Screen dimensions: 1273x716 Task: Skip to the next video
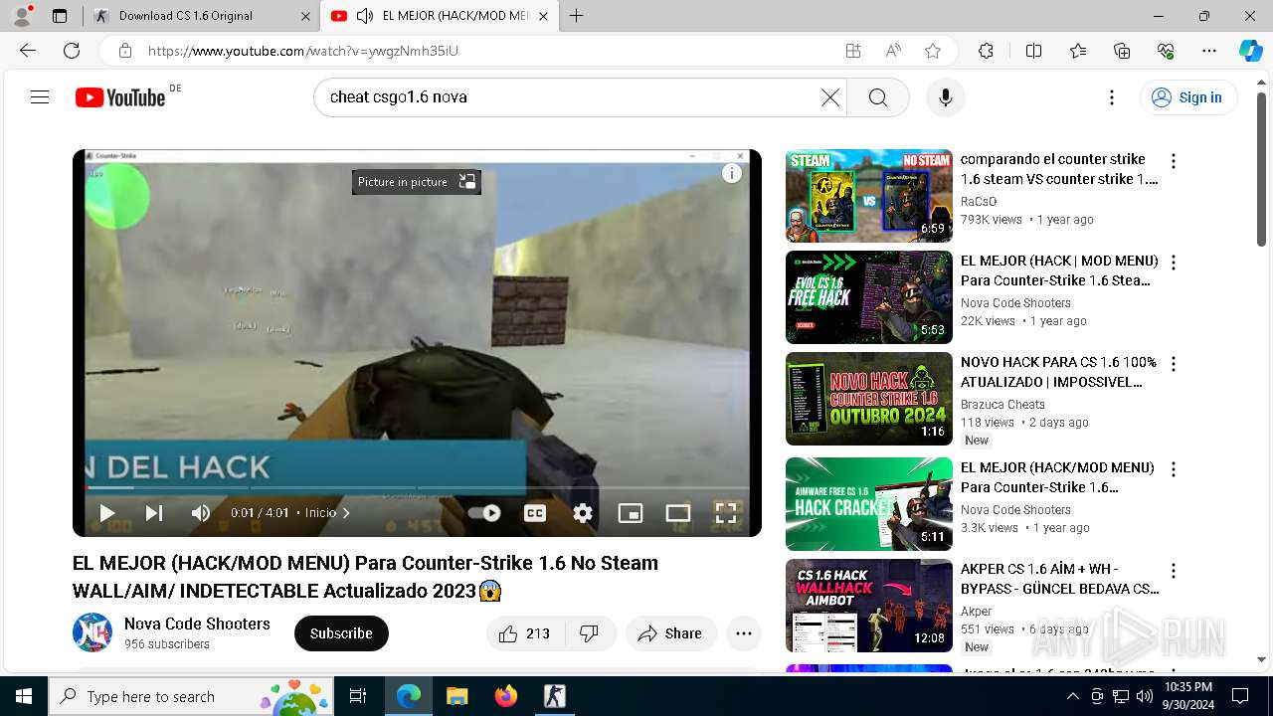(153, 513)
